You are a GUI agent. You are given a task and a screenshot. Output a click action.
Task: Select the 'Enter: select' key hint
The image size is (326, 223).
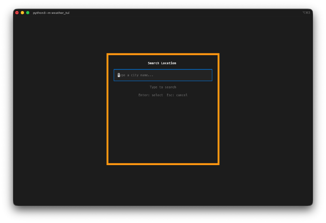point(150,95)
